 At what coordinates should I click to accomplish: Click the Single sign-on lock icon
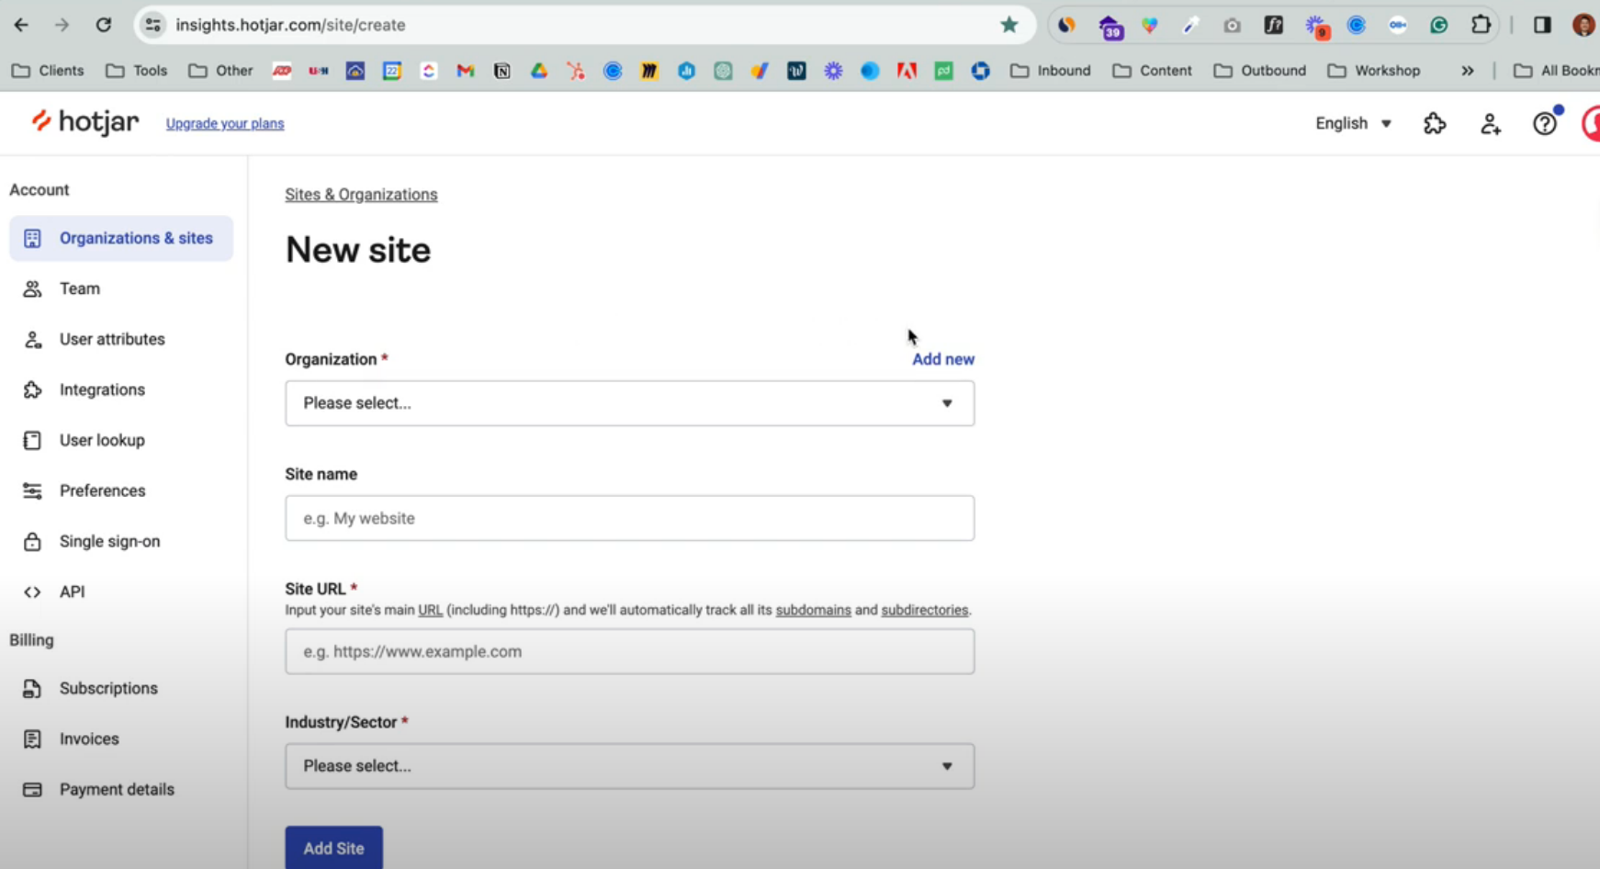(32, 542)
